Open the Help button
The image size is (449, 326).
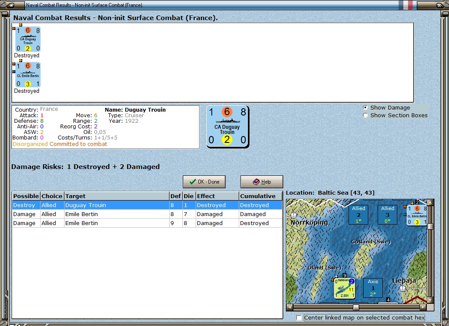point(262,182)
